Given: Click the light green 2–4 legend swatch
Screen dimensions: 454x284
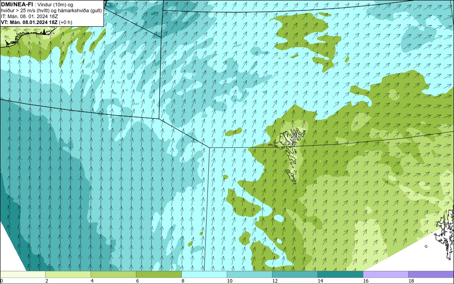Looking at the screenshot, I should coord(68,274).
